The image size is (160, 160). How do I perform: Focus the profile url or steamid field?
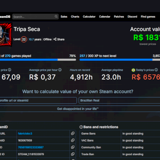(38, 100)
